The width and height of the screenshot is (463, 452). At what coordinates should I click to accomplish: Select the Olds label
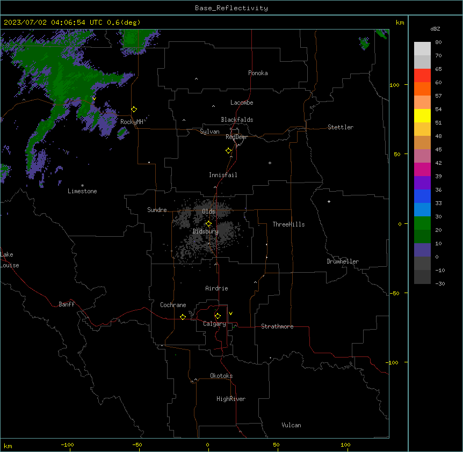click(x=208, y=212)
